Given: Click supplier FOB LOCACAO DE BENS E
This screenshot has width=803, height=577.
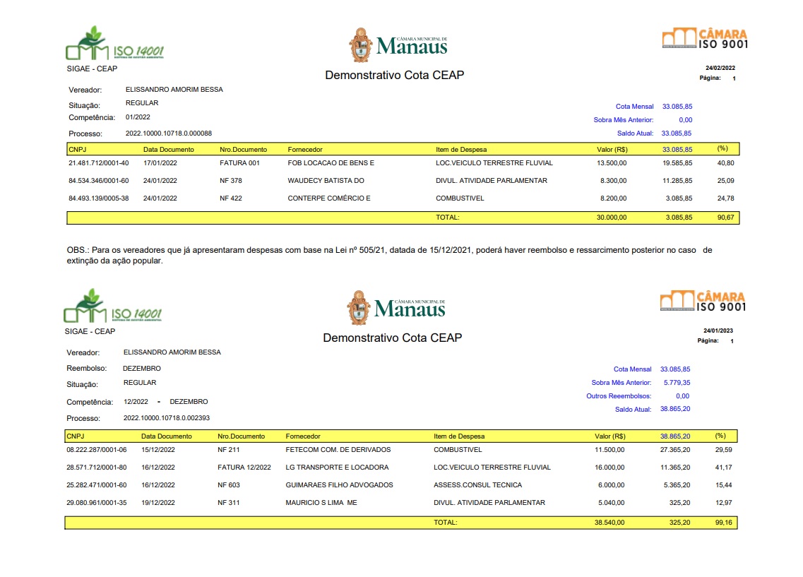Looking at the screenshot, I should point(331,163).
